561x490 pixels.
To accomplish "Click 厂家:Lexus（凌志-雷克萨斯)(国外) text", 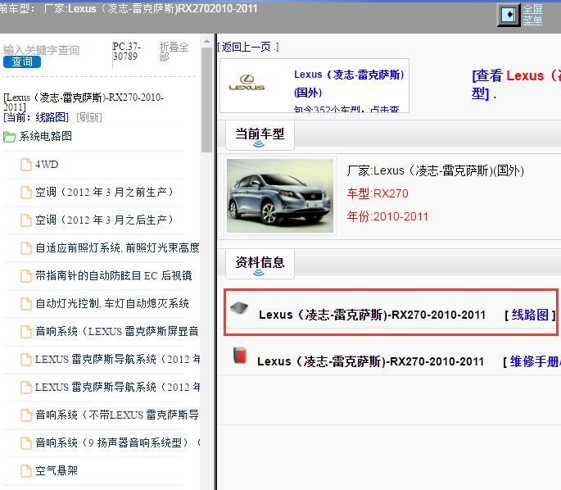I will [x=435, y=170].
